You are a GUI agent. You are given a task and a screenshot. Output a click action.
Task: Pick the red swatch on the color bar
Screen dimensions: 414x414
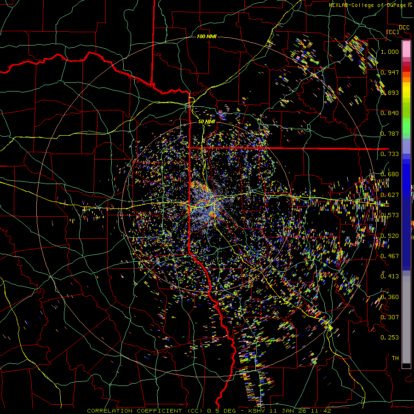point(406,69)
